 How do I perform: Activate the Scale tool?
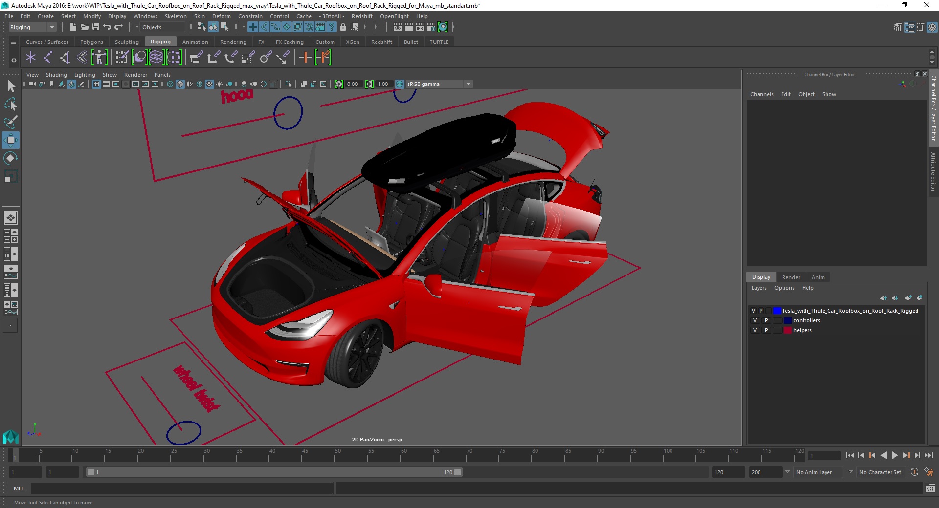[11, 176]
